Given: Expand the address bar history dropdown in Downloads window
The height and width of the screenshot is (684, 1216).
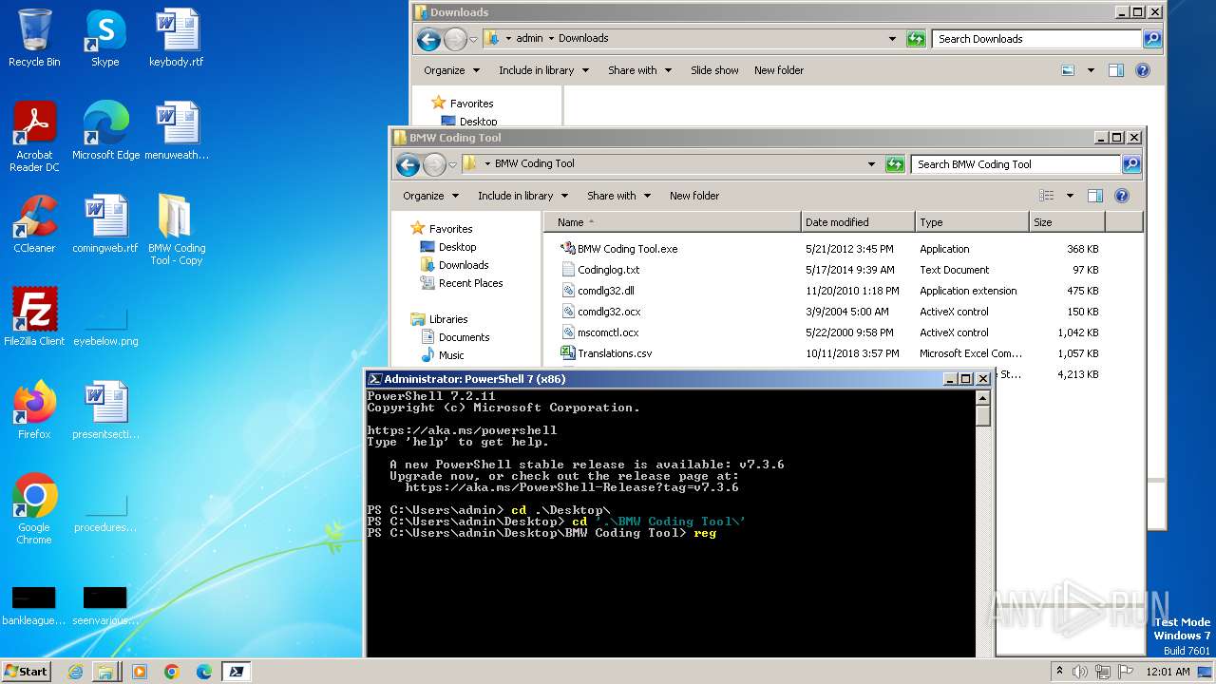Looking at the screenshot, I should click(892, 39).
